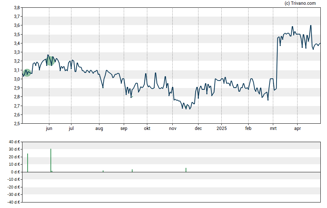Click the '2,5' price axis label
This screenshot has height=208, width=327.
[17, 124]
